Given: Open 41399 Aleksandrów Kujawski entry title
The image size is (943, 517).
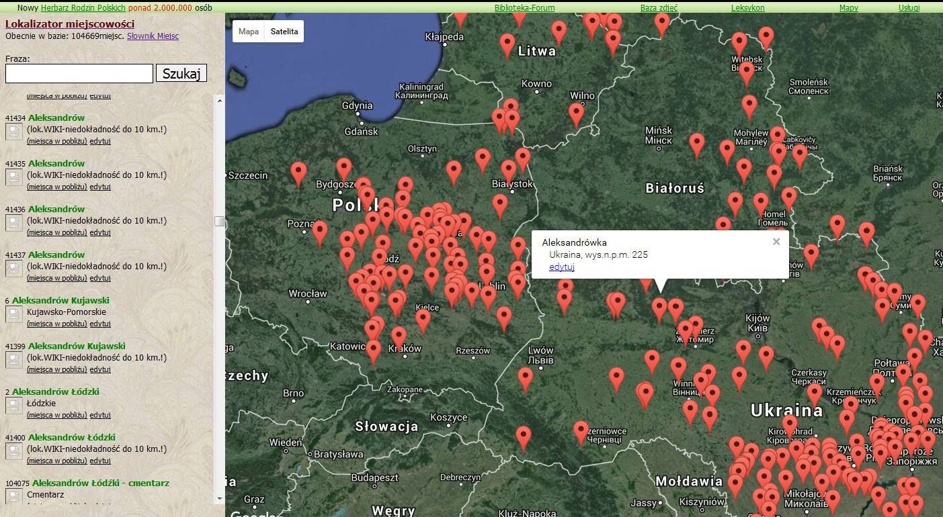Looking at the screenshot, I should [77, 346].
